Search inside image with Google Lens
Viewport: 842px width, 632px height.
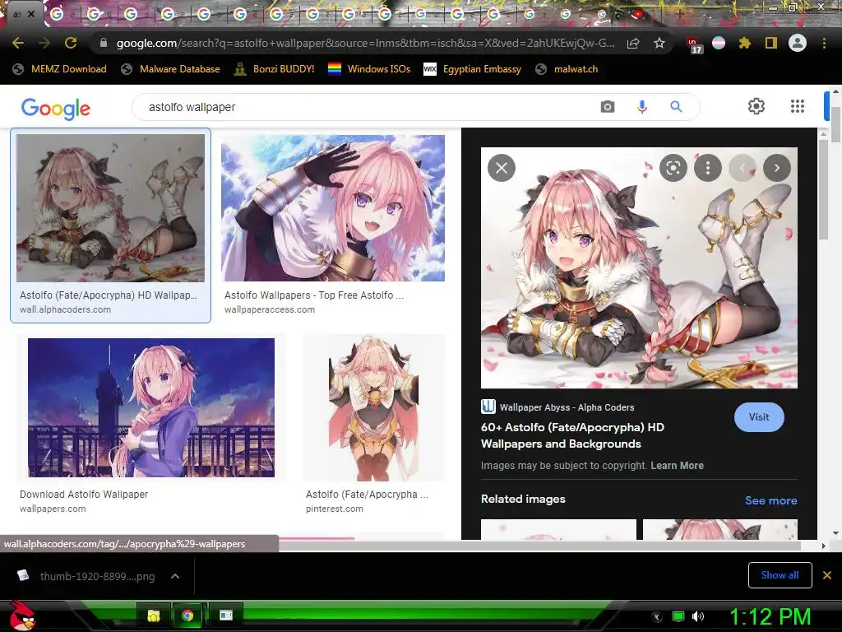tap(673, 168)
